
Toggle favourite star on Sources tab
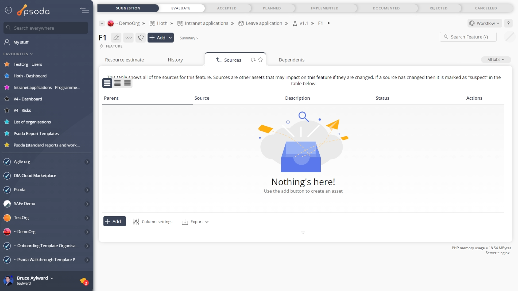tap(260, 60)
